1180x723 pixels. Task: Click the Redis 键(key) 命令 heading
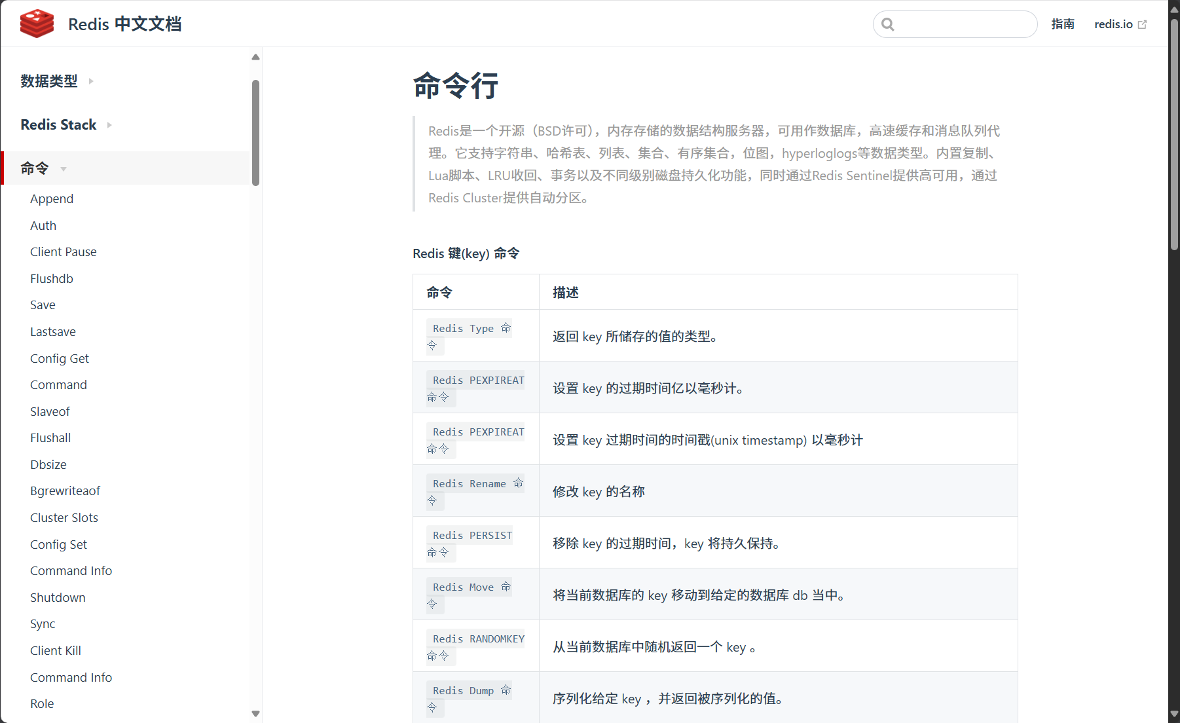pos(466,253)
